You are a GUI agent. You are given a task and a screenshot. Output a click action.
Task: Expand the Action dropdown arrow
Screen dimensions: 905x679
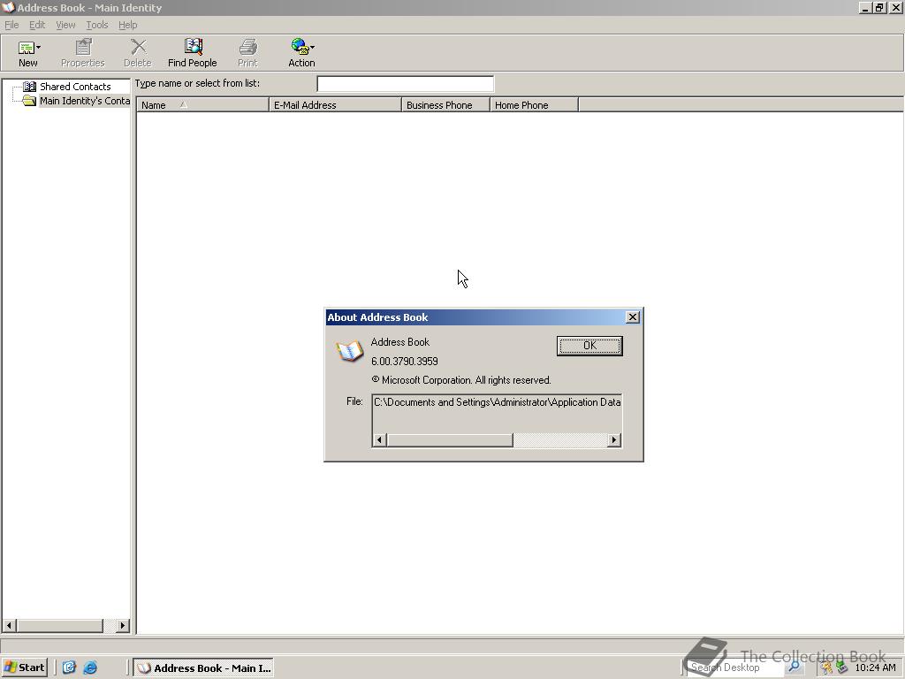[312, 48]
